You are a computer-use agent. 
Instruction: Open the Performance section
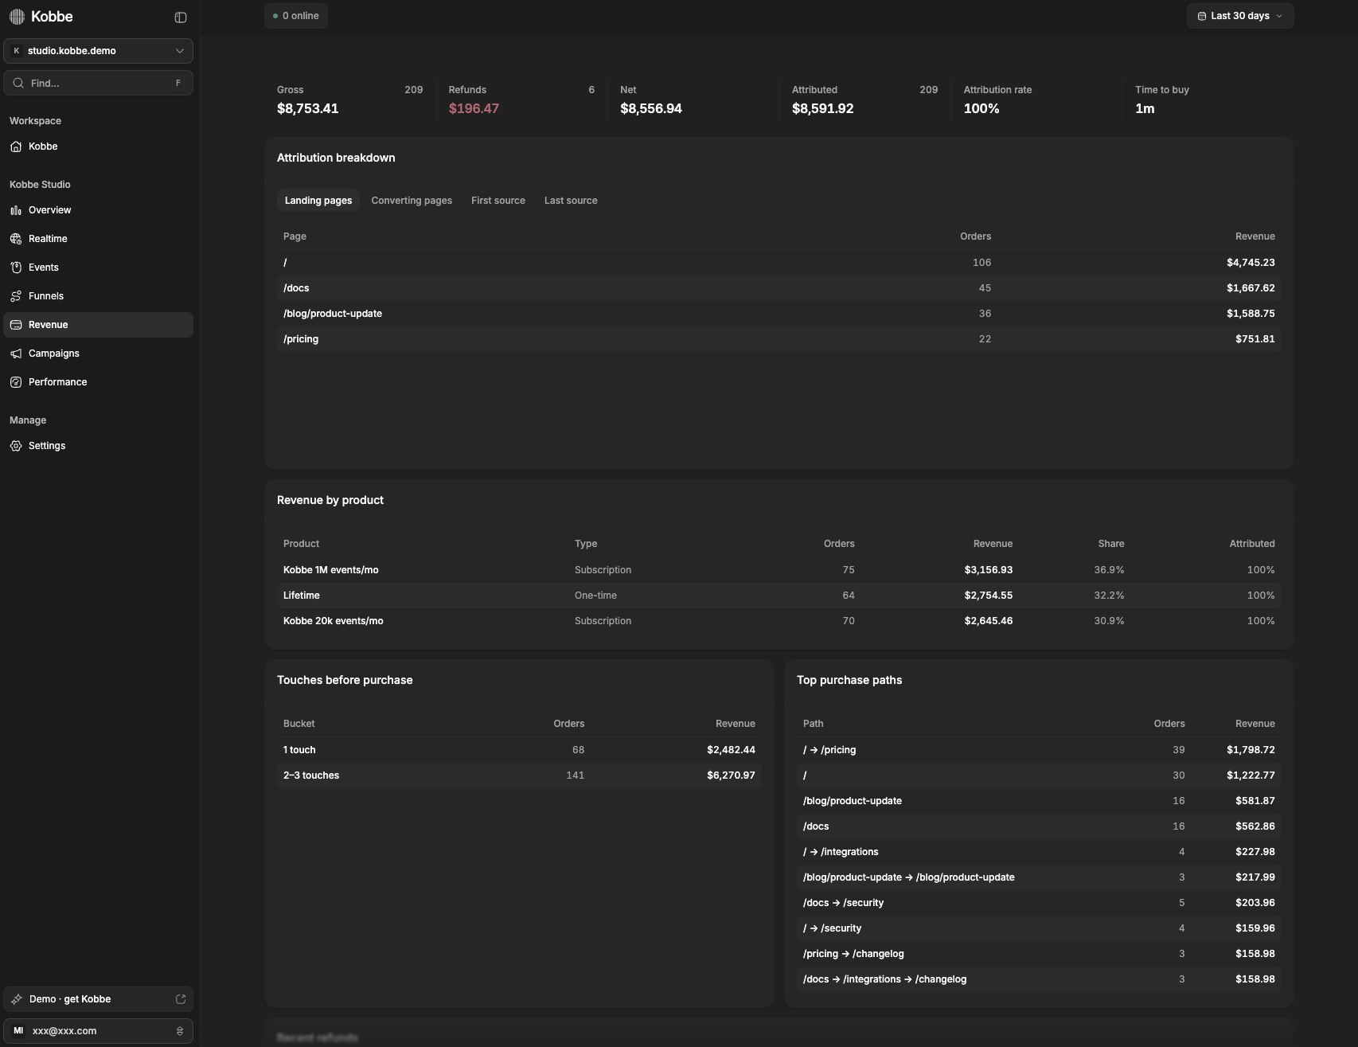[99, 382]
